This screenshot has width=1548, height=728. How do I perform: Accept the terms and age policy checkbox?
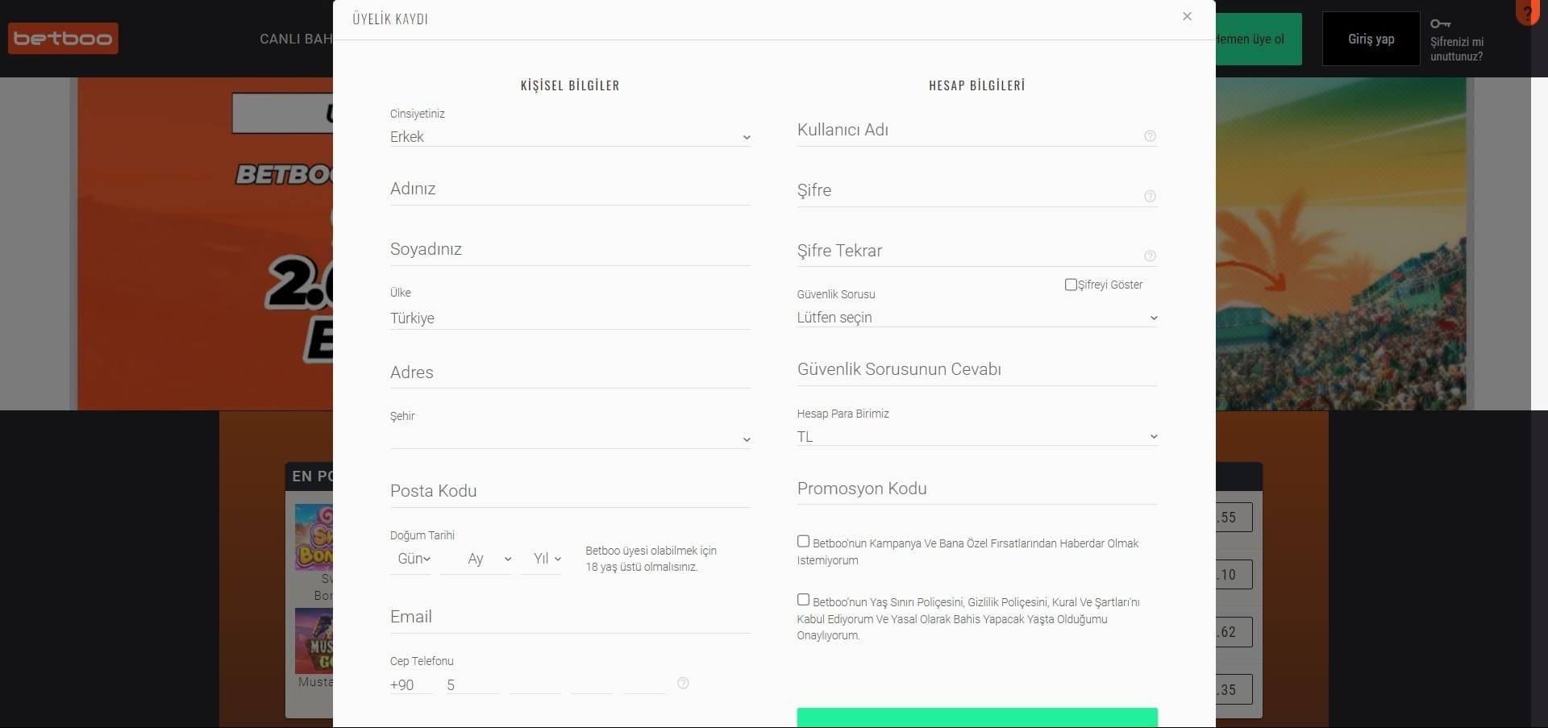(x=803, y=600)
